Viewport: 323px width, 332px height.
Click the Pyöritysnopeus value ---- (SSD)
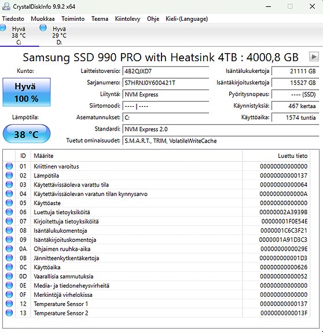[x=295, y=95]
